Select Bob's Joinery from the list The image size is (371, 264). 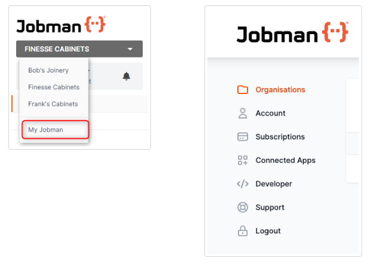pyautogui.click(x=49, y=70)
